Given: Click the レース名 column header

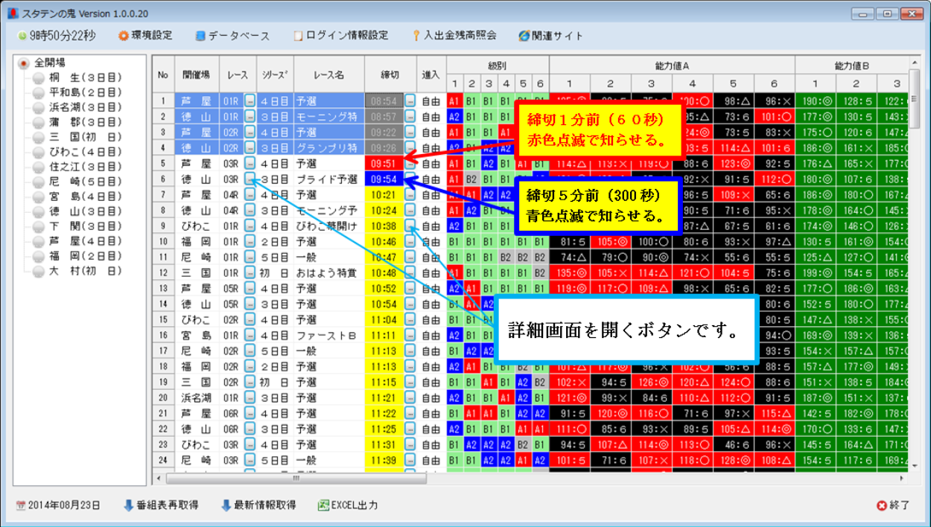Looking at the screenshot, I should click(328, 74).
